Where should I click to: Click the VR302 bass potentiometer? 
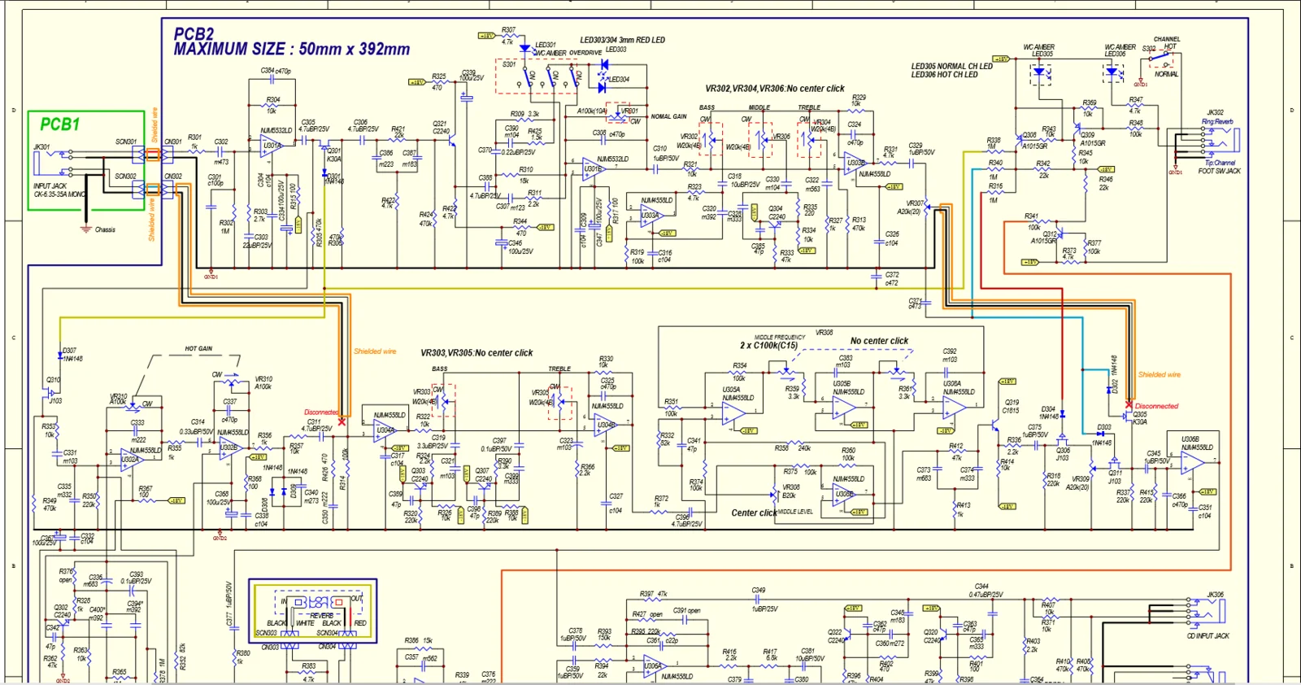pyautogui.click(x=710, y=138)
